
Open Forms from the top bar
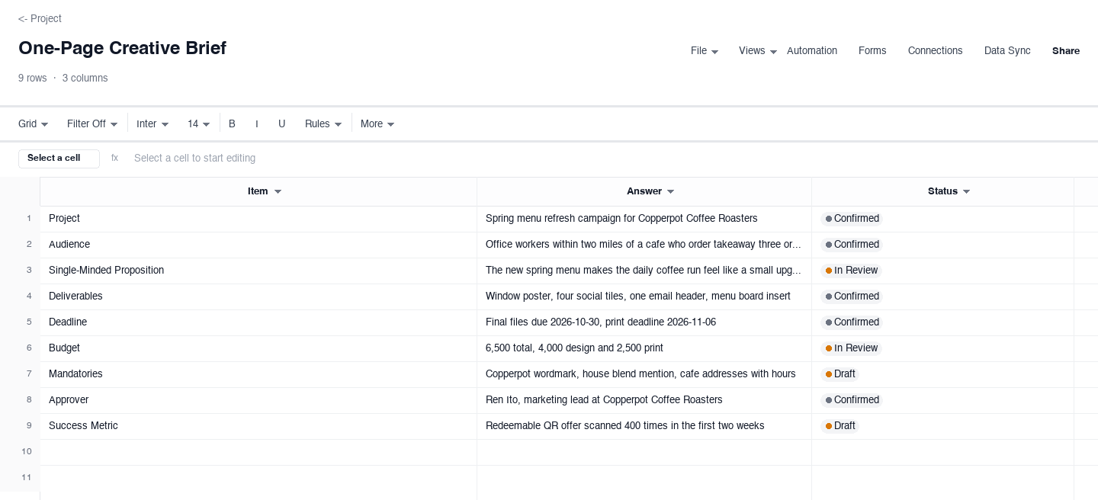click(872, 51)
